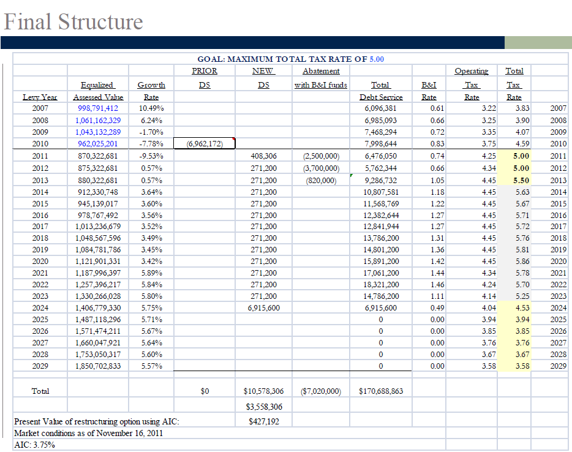
Task: Click the red comment indicator on the (6,962,172) cell
Action: [233, 139]
